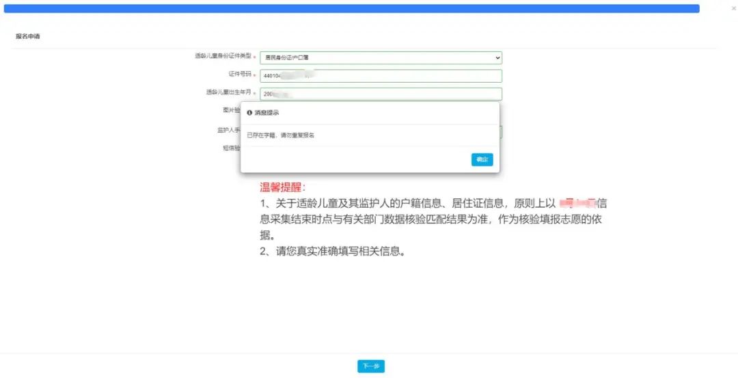738x378 pixels.
Task: Select the 报名申请 section heading
Action: 28,36
